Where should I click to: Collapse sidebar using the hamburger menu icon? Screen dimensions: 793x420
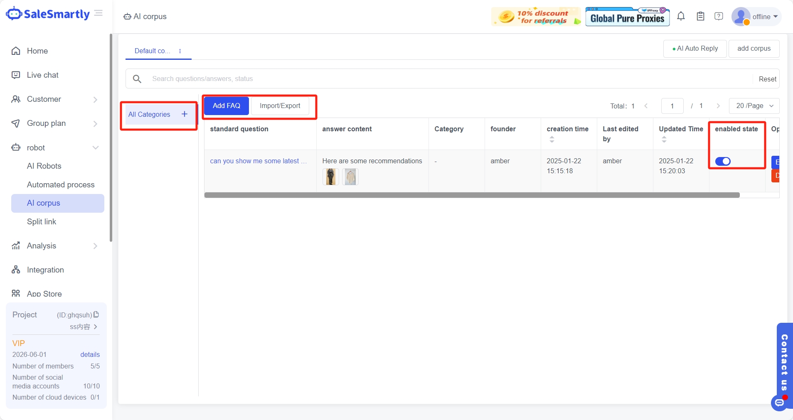(x=99, y=13)
